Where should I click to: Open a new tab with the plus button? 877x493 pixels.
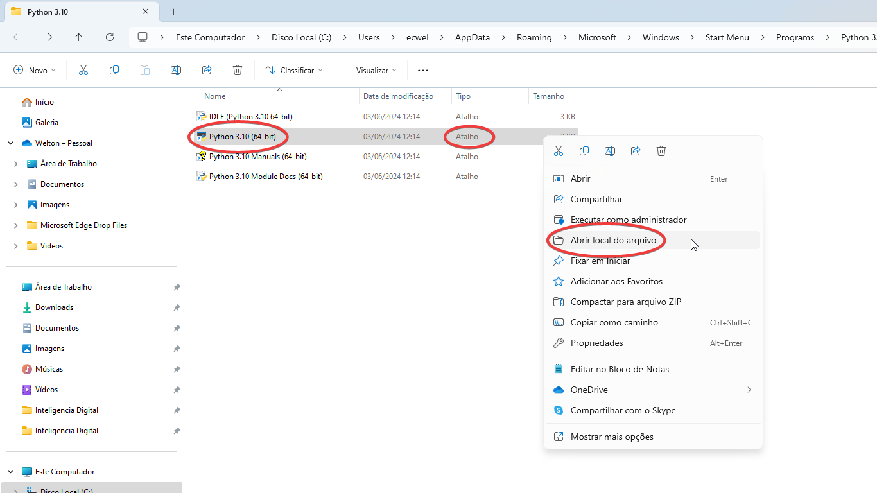tap(173, 12)
